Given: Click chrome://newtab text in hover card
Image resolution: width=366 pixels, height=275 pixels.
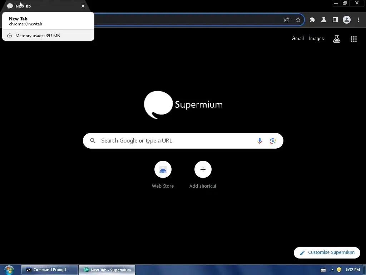Looking at the screenshot, I should click(25, 24).
